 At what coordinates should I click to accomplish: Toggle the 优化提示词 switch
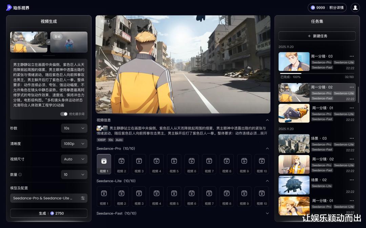[x=64, y=114]
